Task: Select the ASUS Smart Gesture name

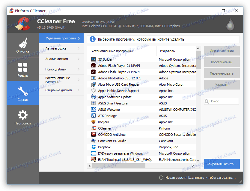Action: click(x=113, y=103)
